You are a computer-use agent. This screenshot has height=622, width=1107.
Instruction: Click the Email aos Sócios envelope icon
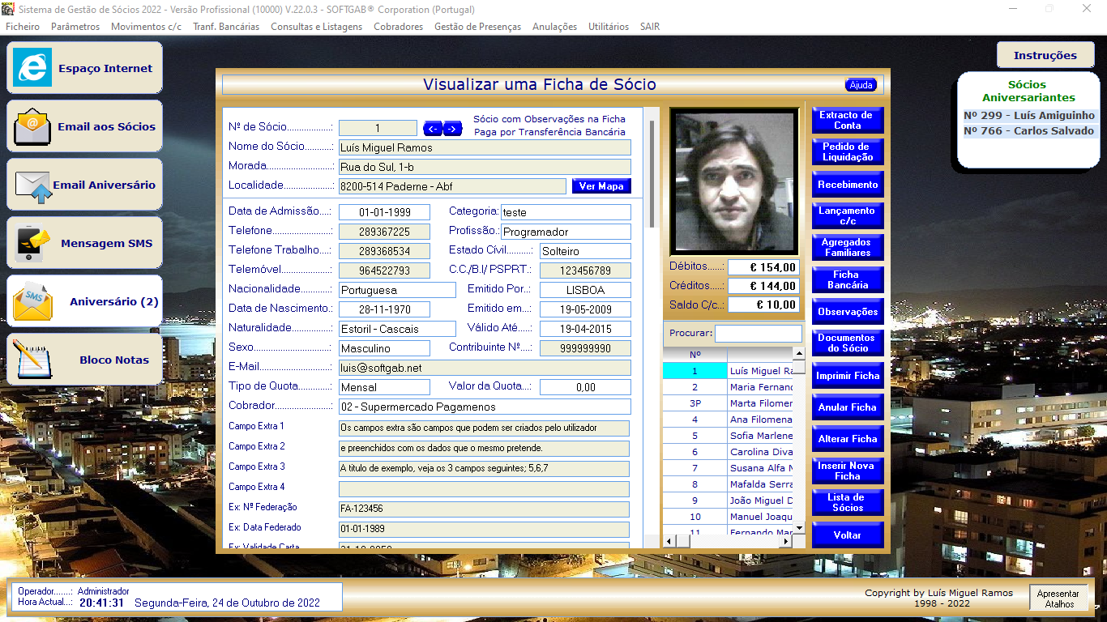click(x=32, y=126)
